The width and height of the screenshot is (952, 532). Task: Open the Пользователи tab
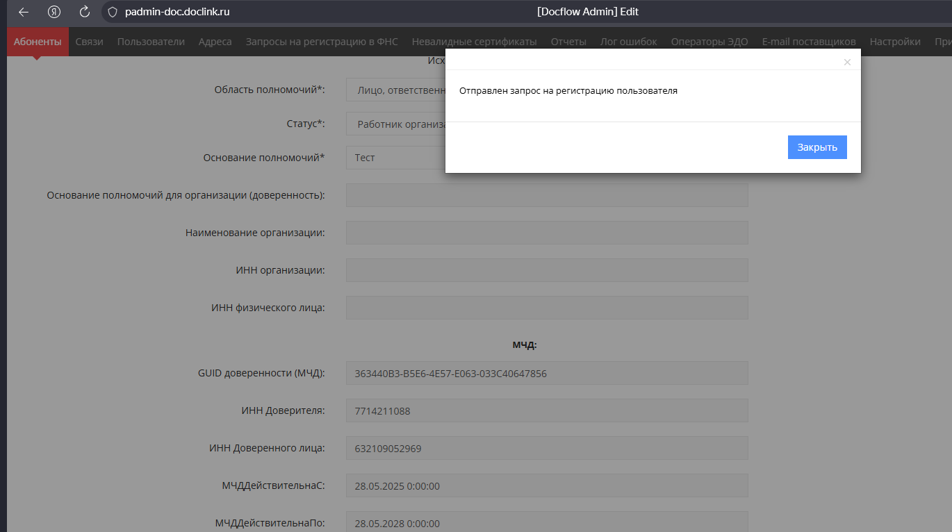point(151,42)
